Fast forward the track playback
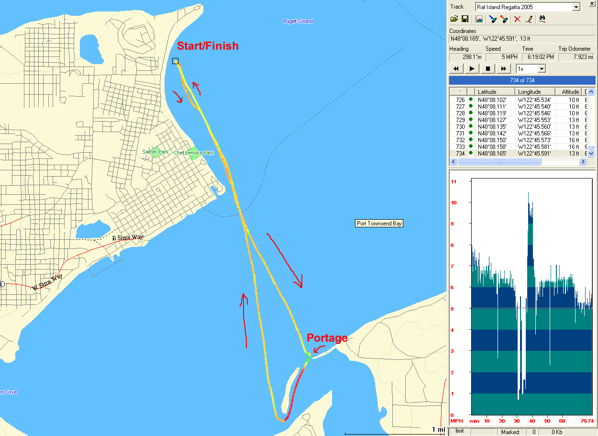The image size is (598, 436). 503,68
